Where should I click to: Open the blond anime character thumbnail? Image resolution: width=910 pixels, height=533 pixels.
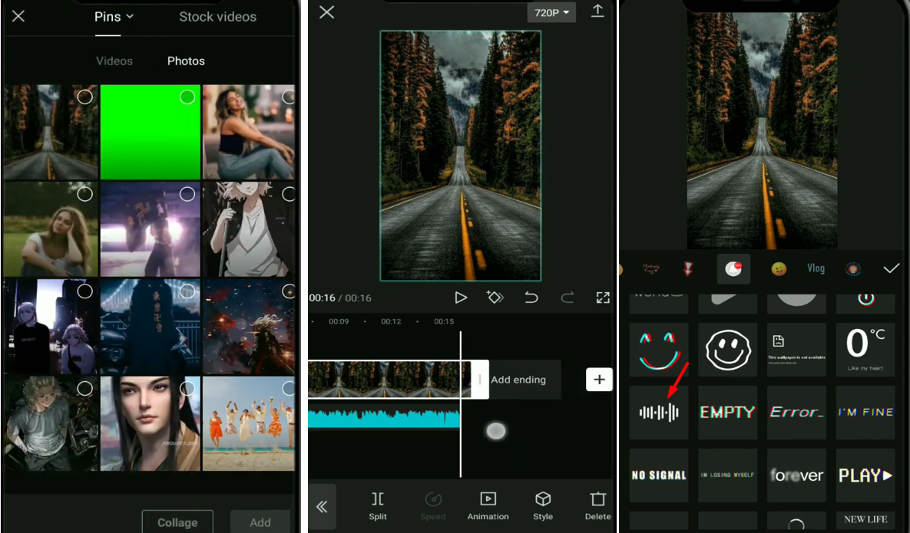pos(51,423)
